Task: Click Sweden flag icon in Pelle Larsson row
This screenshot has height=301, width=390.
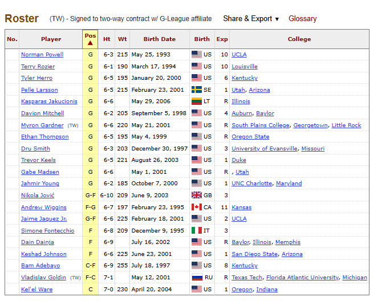Action: [197, 90]
